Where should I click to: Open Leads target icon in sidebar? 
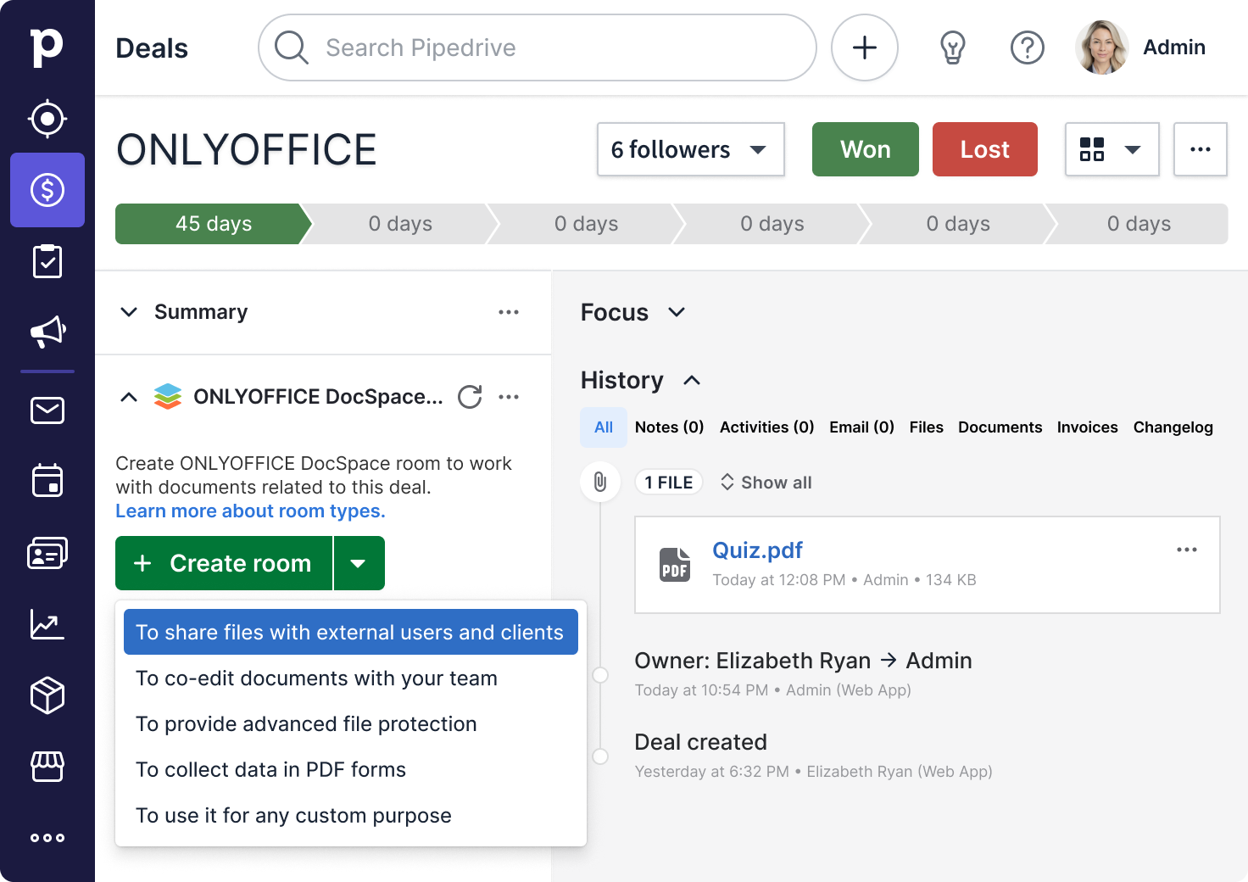(x=47, y=119)
